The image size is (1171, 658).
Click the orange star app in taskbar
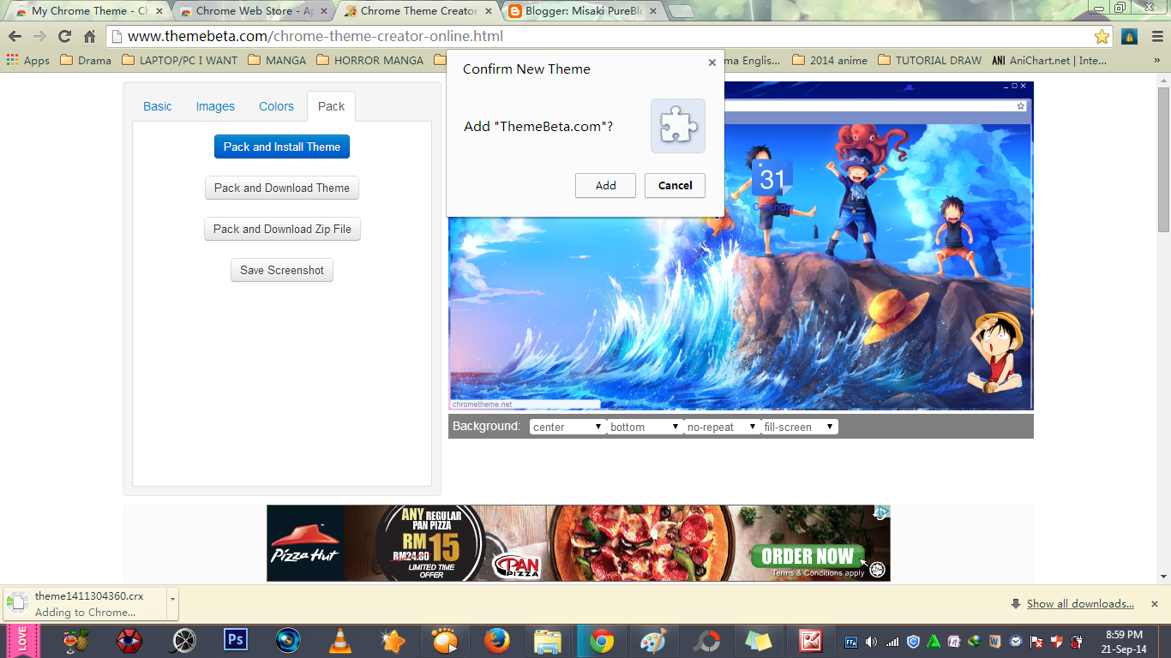pyautogui.click(x=393, y=641)
